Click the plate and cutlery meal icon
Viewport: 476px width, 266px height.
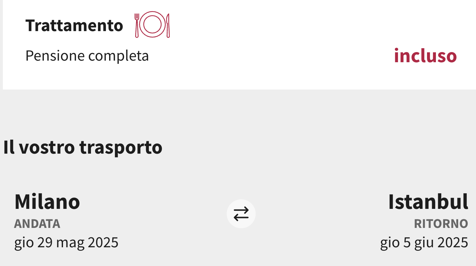pos(152,24)
